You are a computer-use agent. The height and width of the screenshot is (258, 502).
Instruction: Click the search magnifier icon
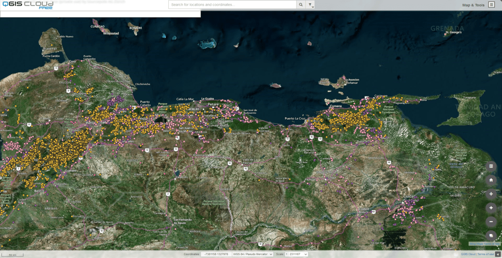[x=300, y=5]
